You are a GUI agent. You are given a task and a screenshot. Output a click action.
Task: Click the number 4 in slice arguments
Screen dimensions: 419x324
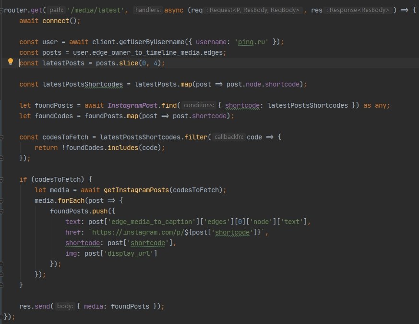tap(156, 63)
